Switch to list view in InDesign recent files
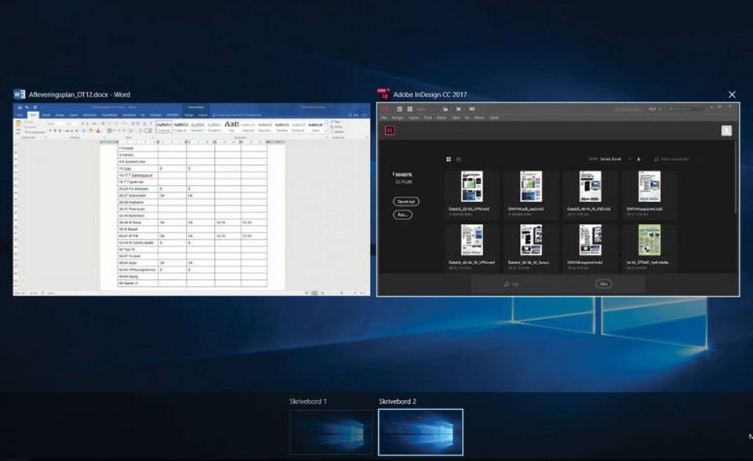Screen dimensions: 753x461 (459, 159)
